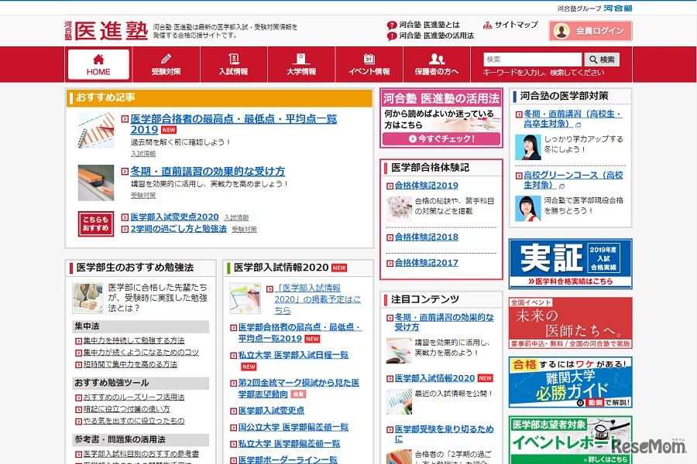Open 医学部入試変更点 list link
The width and height of the screenshot is (697, 464).
pyautogui.click(x=271, y=411)
